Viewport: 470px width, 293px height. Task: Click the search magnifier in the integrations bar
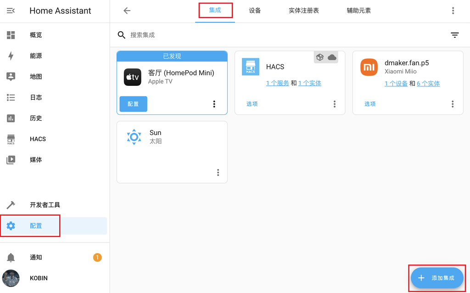click(x=121, y=35)
